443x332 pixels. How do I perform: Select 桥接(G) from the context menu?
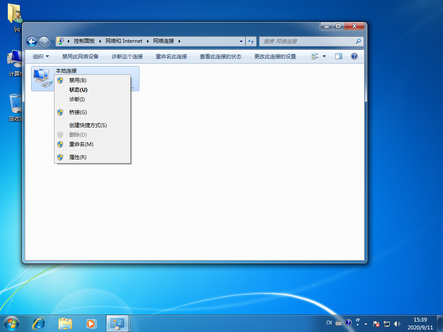tap(78, 112)
